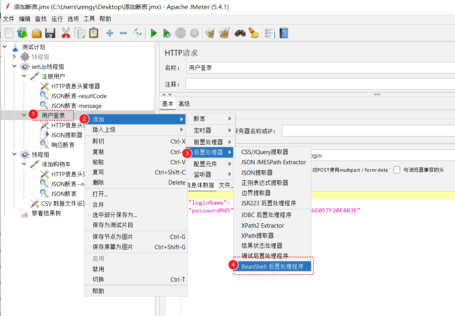The image size is (455, 316).
Task: Click the Collapse all minus icon
Action: click(x=123, y=33)
